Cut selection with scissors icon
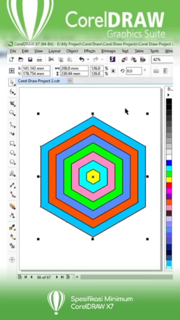The height and width of the screenshot is (320, 180). (x=51, y=59)
